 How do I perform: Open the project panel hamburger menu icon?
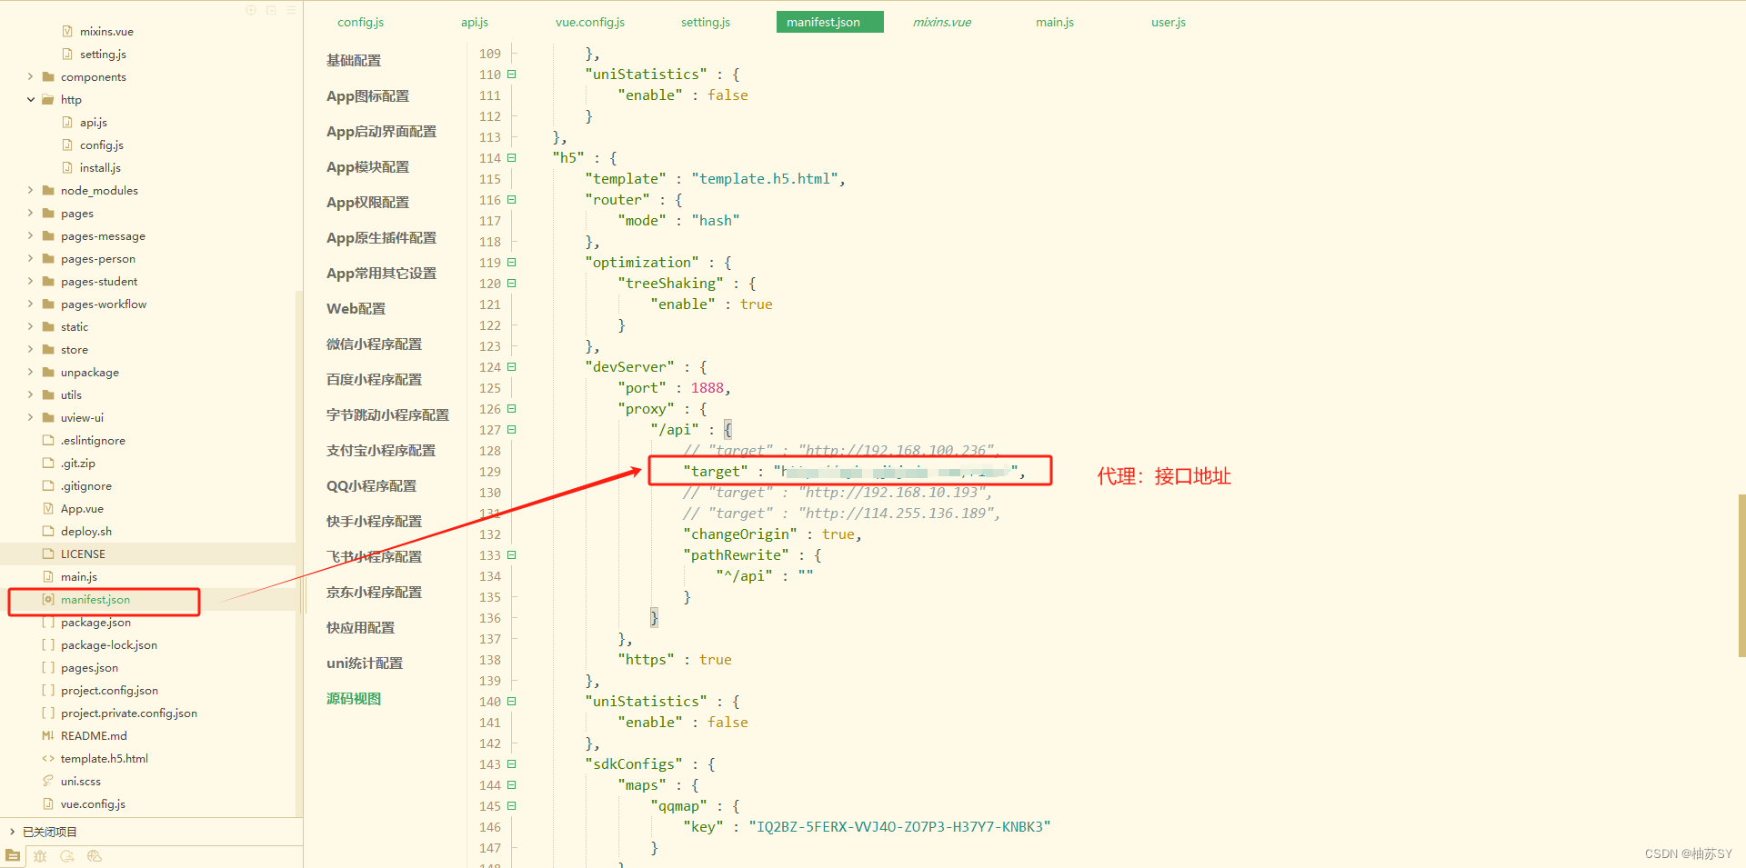click(291, 10)
